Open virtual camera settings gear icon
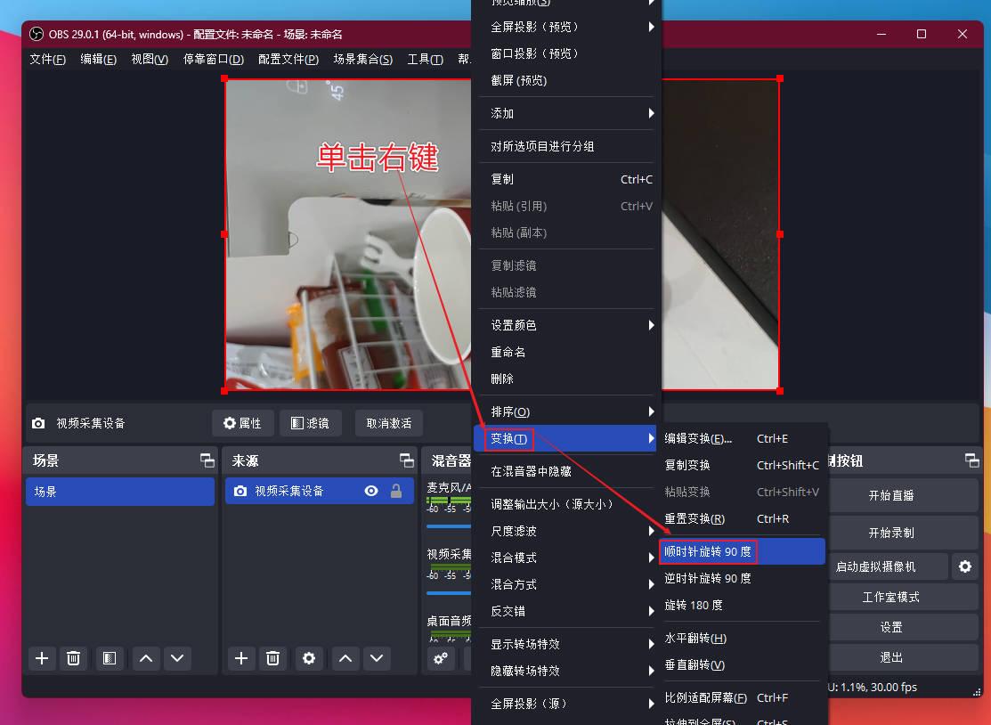The image size is (991, 725). (965, 566)
